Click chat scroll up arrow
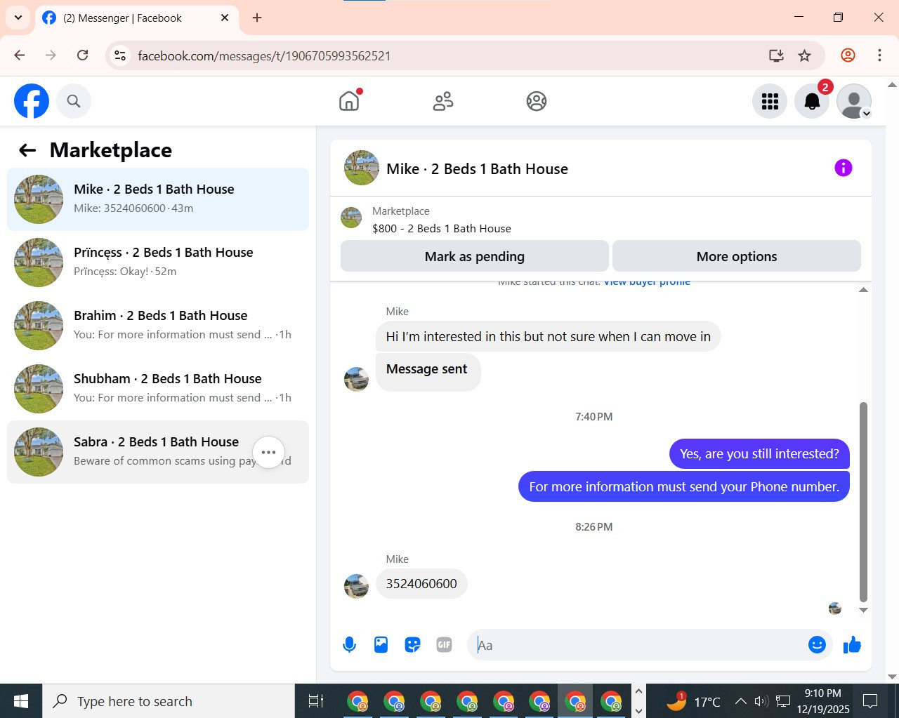 864,289
